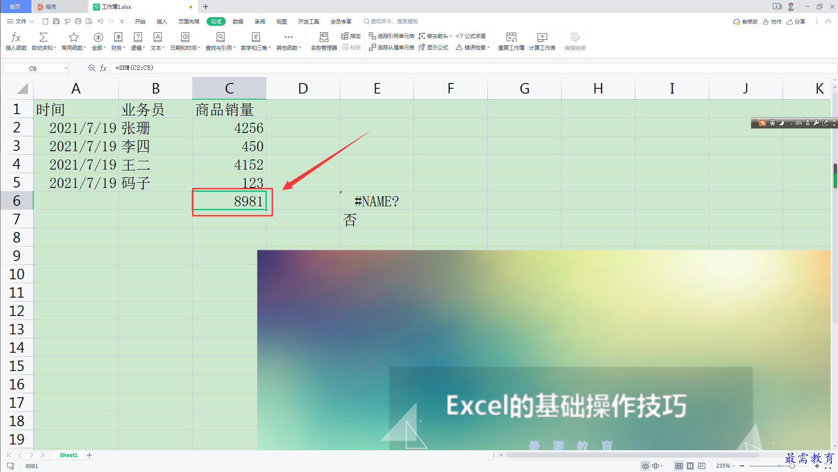Click the 指定 (Create names) button
Screen dimensions: 838x472
(351, 36)
